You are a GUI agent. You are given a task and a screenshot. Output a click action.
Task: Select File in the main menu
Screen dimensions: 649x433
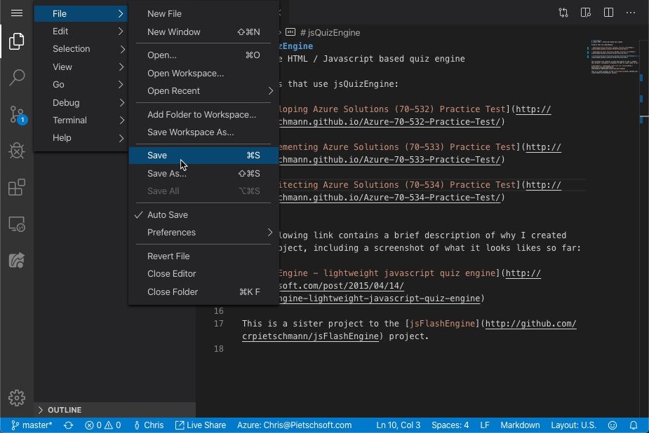click(81, 13)
